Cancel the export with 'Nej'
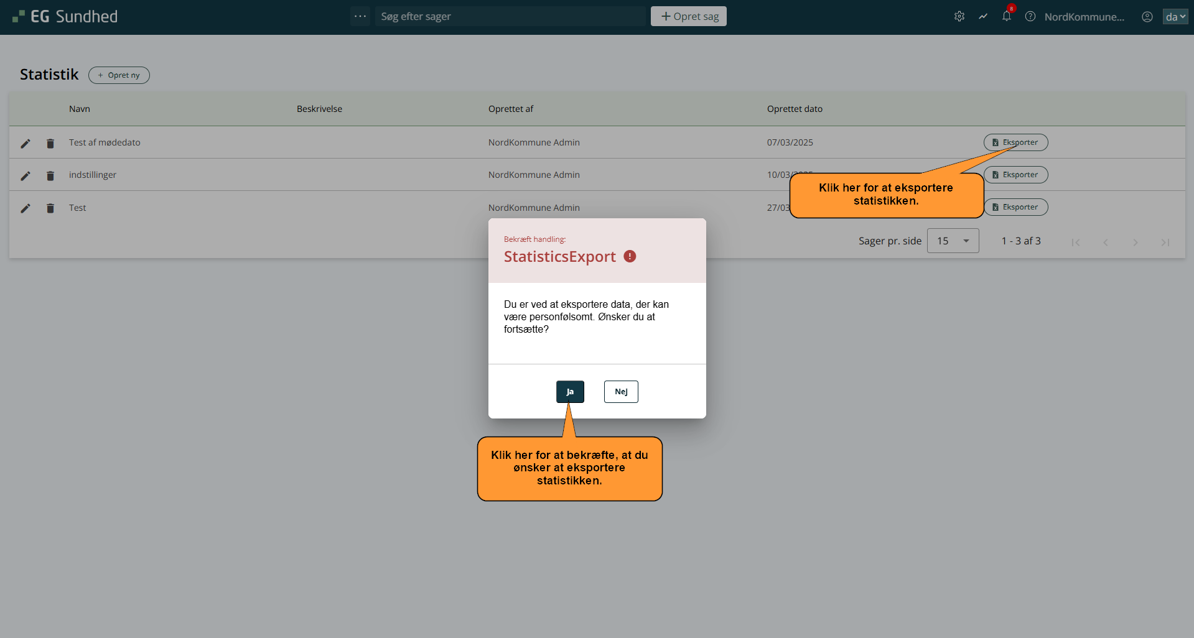This screenshot has width=1194, height=638. (621, 392)
